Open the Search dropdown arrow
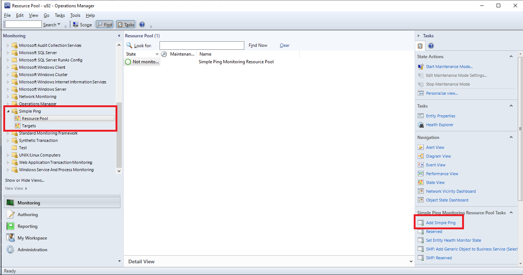 tap(59, 25)
